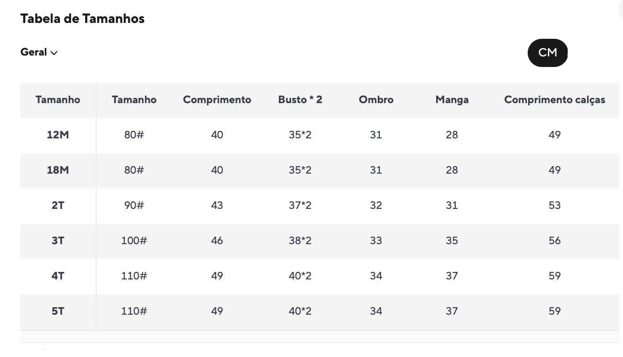623x357 pixels.
Task: Click the Tabela de Tamanhos heading
Action: click(83, 19)
